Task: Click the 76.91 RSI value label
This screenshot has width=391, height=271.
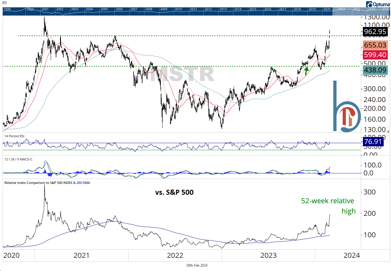Action: point(373,142)
